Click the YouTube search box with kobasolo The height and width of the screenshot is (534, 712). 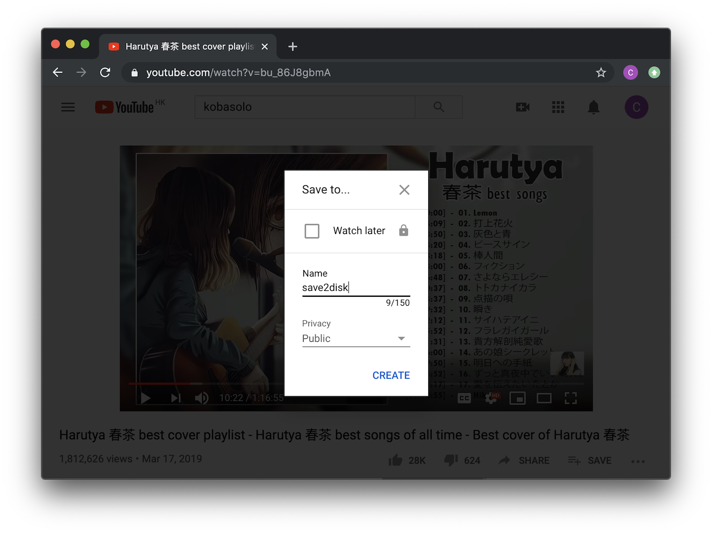305,107
